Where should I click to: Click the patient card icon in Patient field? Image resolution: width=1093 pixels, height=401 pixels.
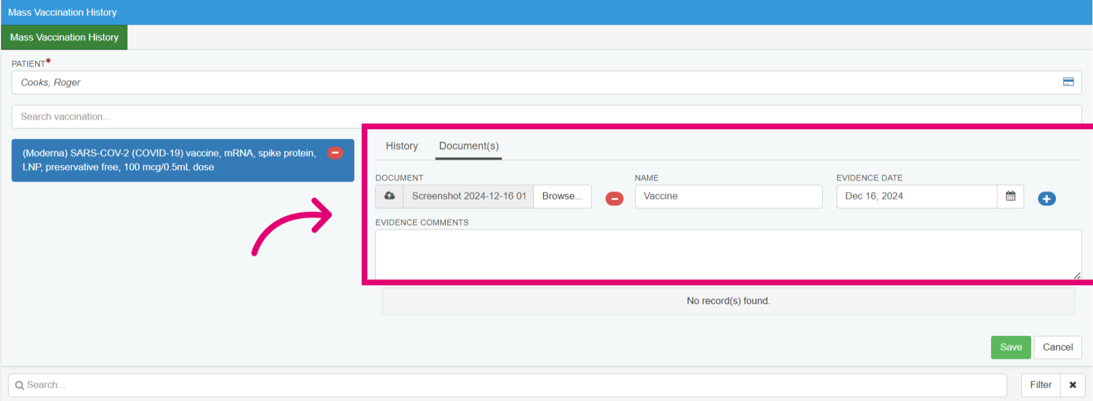coord(1068,82)
